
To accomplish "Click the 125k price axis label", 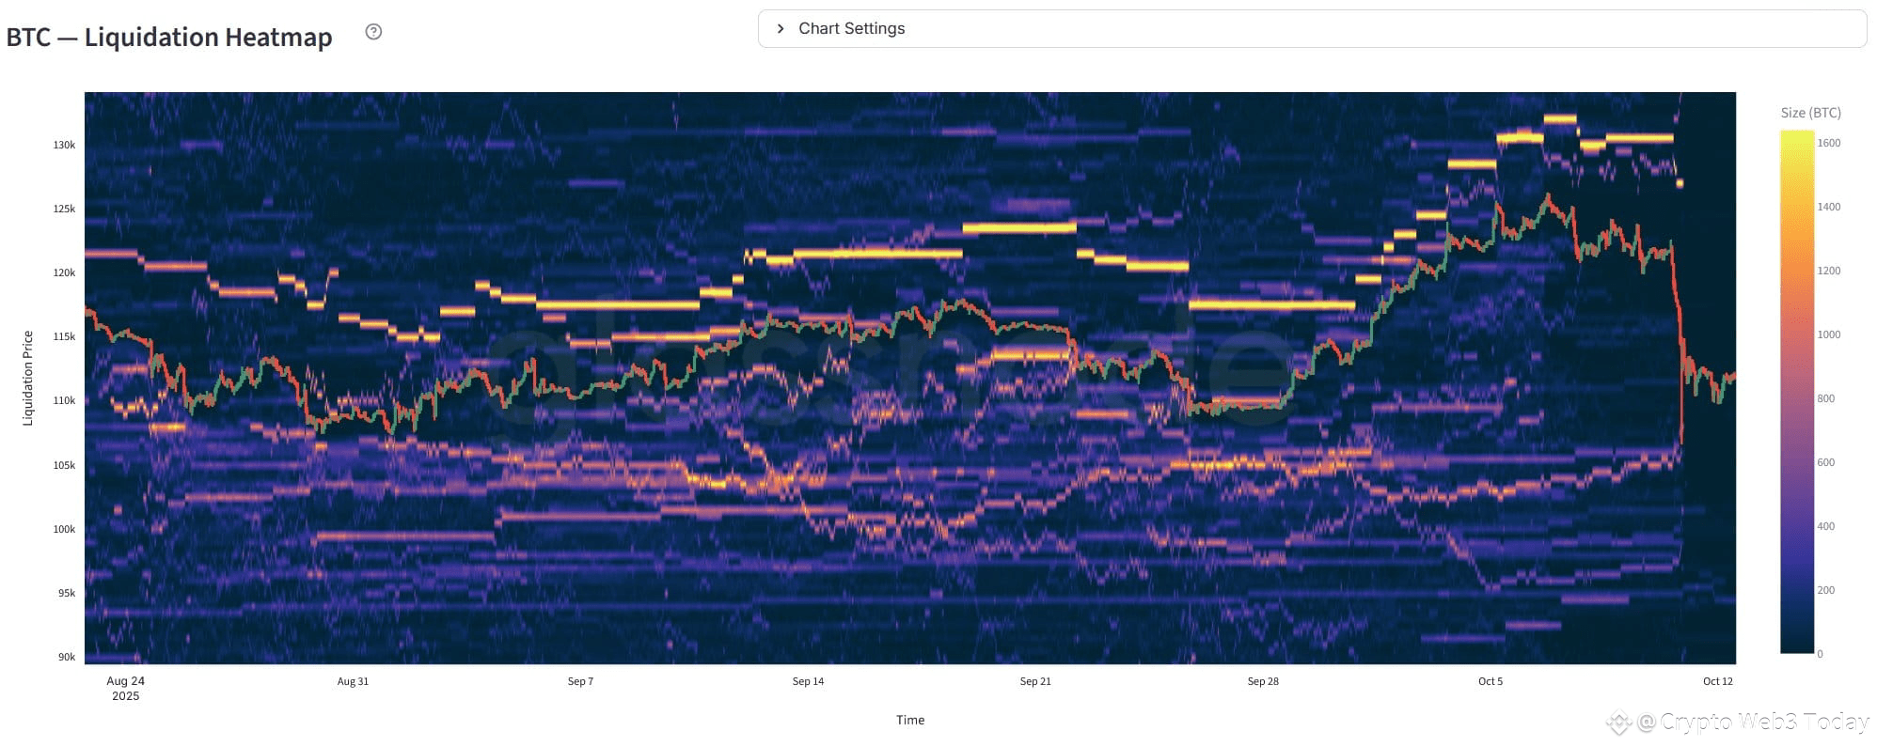I will (x=64, y=209).
